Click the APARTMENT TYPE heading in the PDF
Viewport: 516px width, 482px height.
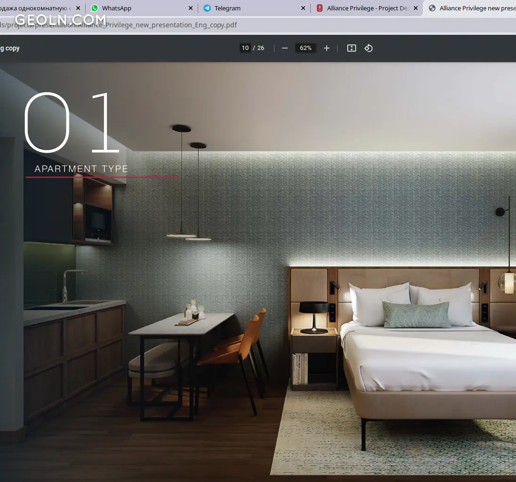(x=81, y=169)
